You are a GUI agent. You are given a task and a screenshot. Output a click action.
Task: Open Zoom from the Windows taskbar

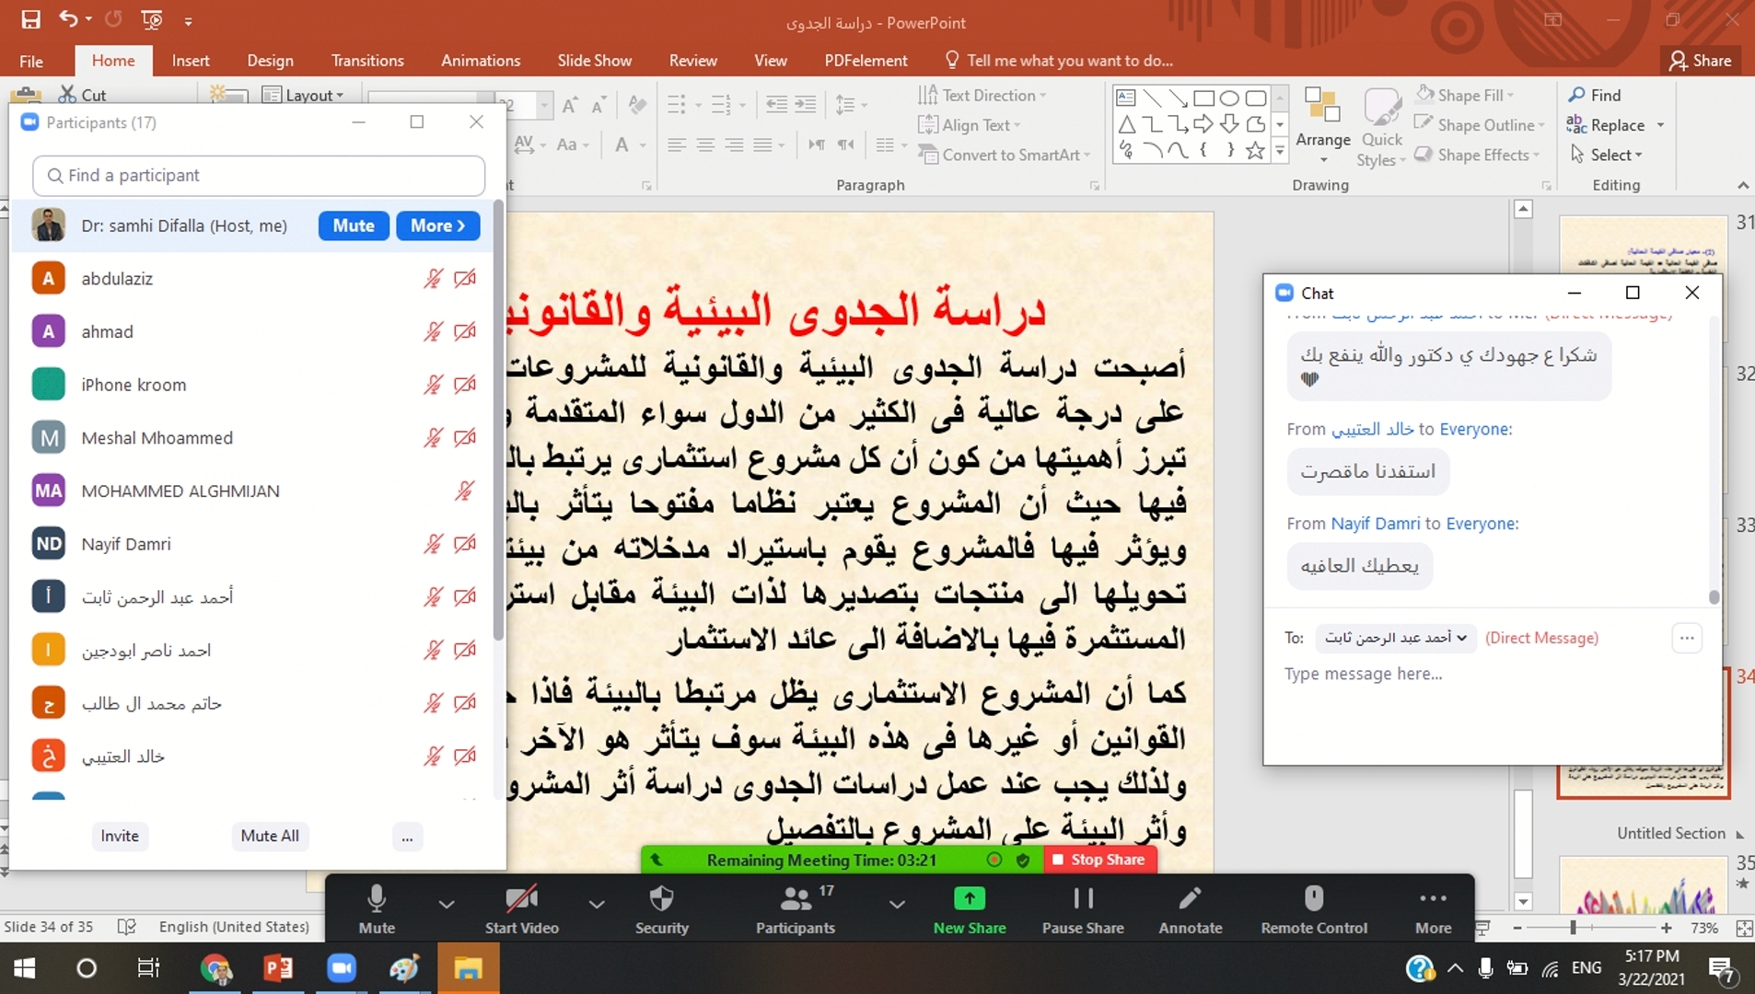(x=342, y=968)
